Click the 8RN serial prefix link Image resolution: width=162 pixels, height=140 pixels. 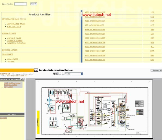[152, 42]
